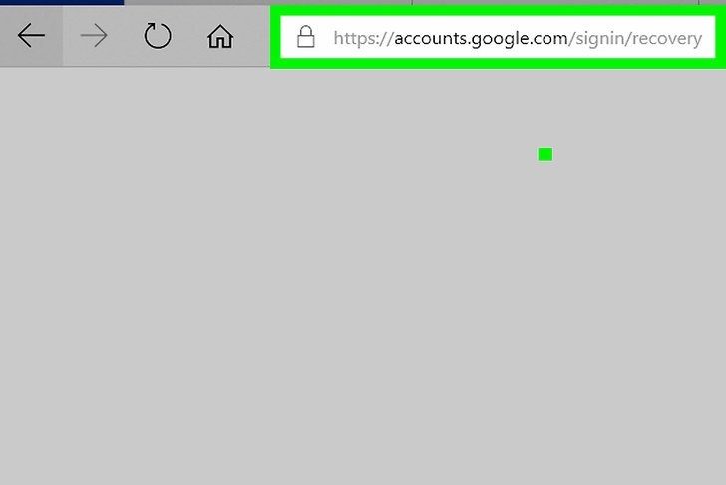This screenshot has width=726, height=485.
Task: Click the tab right of the divider
Action: click(x=555, y=2)
